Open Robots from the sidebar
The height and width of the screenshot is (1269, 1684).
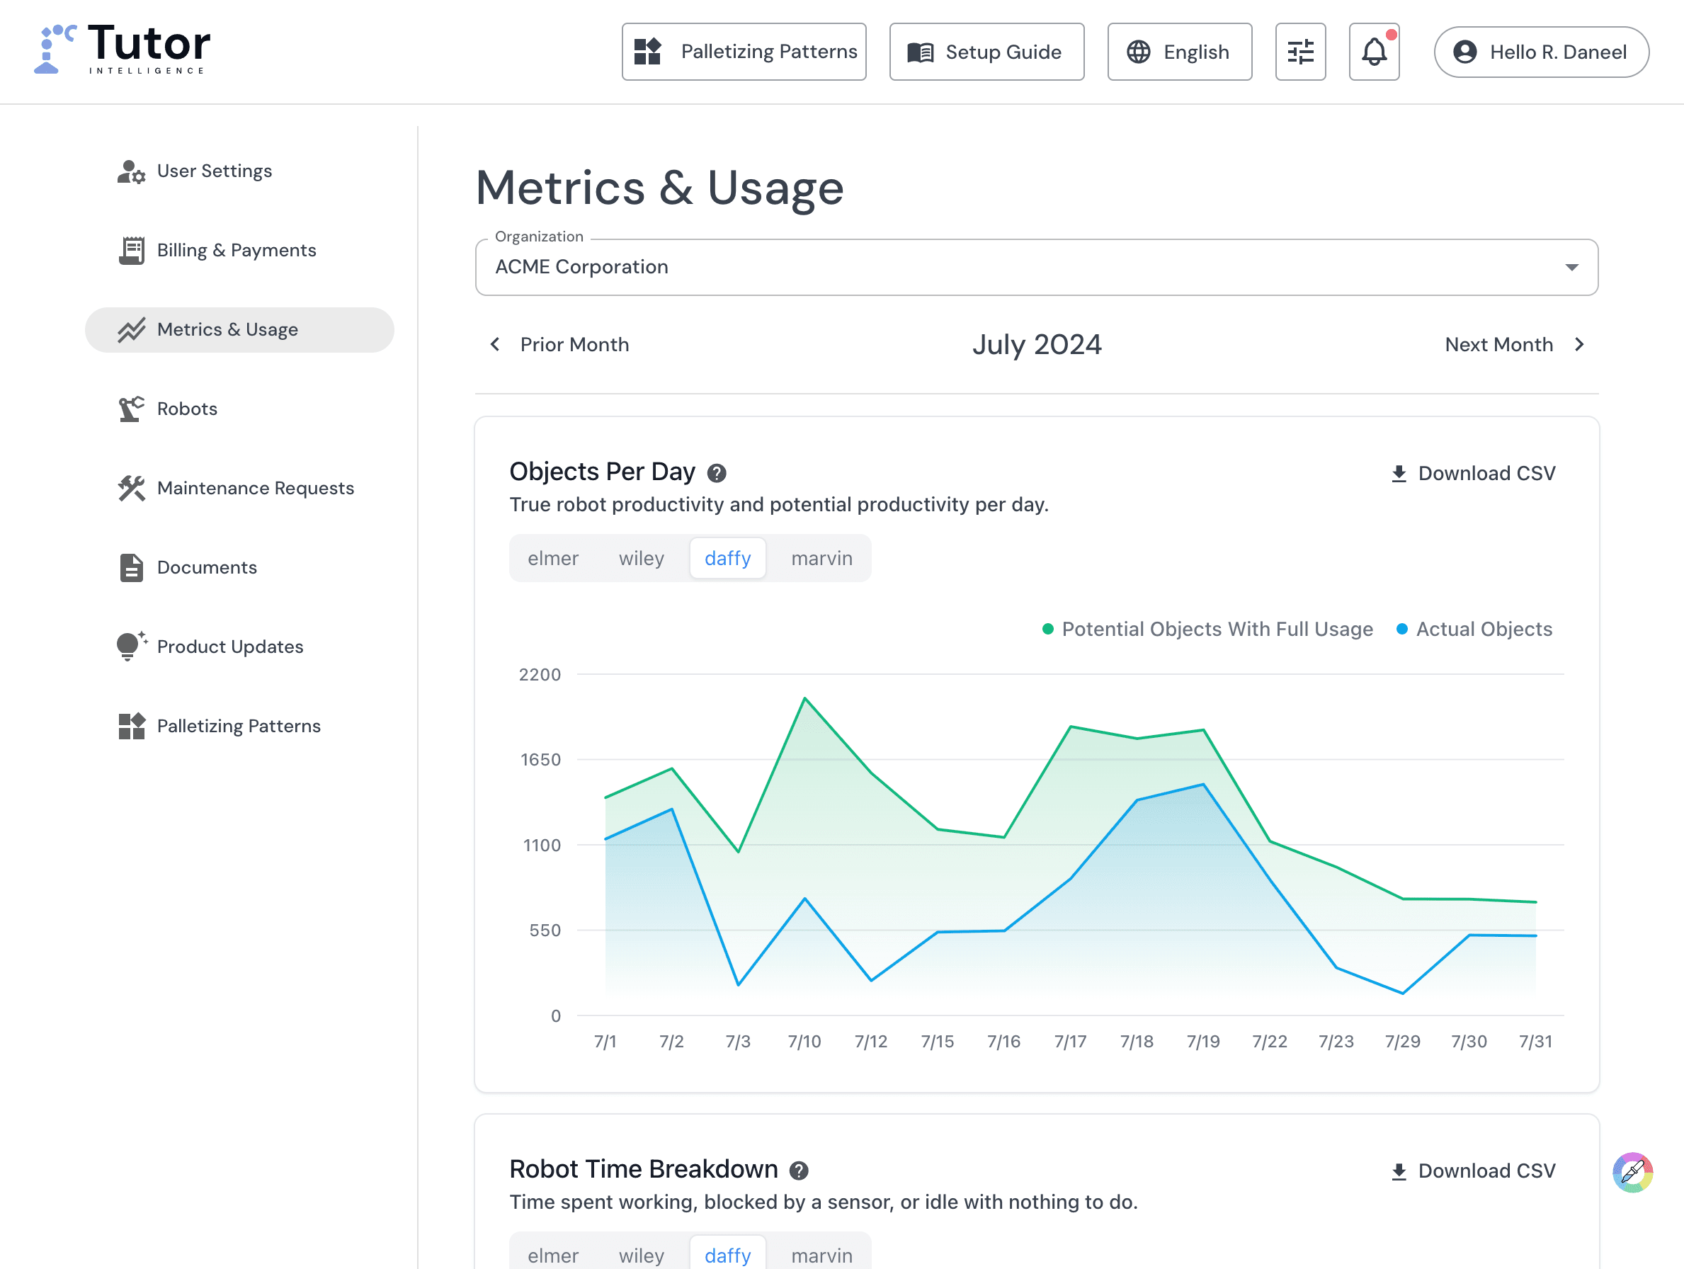(x=186, y=409)
